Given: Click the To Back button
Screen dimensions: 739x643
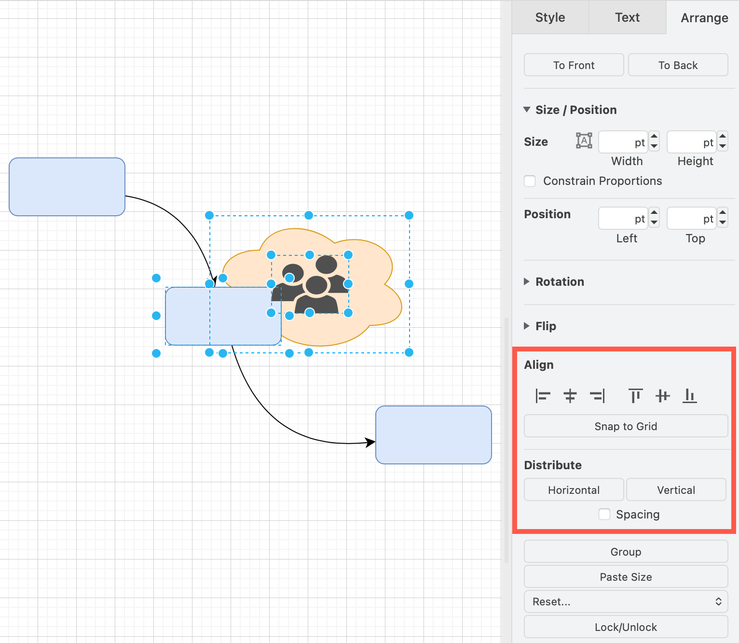Looking at the screenshot, I should click(678, 65).
